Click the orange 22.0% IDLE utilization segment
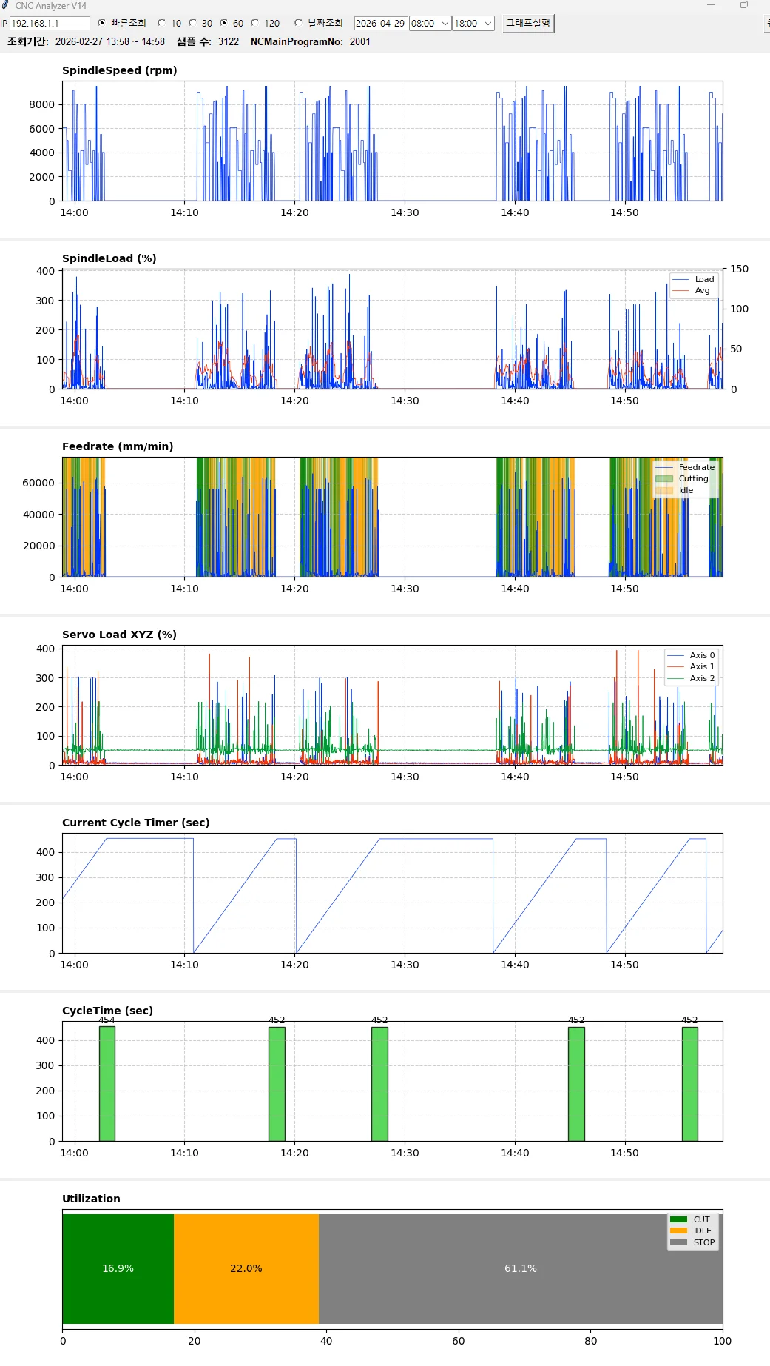Screen dimensions: 770x1366 pyautogui.click(x=246, y=1268)
